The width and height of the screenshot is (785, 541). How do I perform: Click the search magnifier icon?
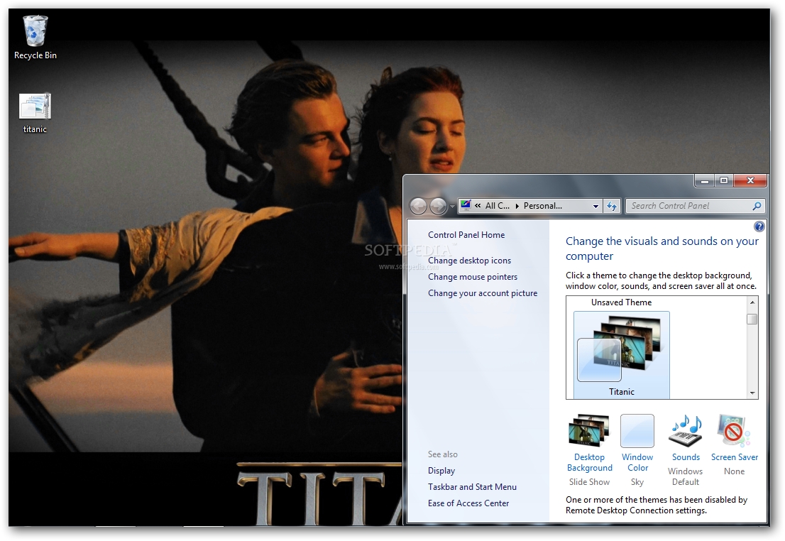click(757, 206)
